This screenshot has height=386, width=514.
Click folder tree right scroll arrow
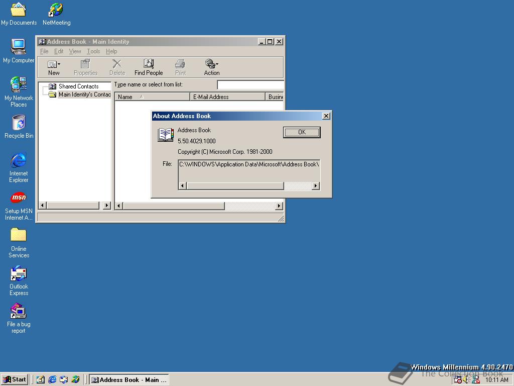click(107, 206)
